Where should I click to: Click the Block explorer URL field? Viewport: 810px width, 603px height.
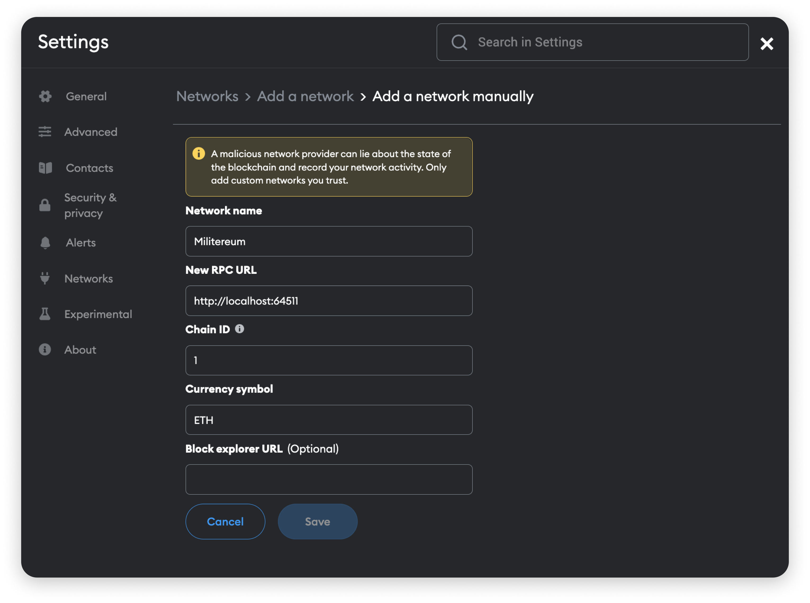click(329, 479)
